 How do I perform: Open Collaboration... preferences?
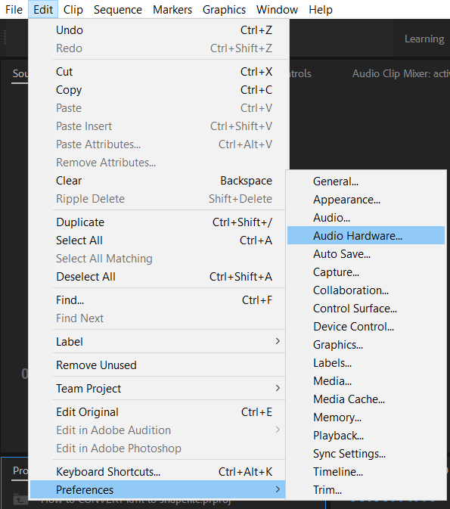pyautogui.click(x=366, y=290)
